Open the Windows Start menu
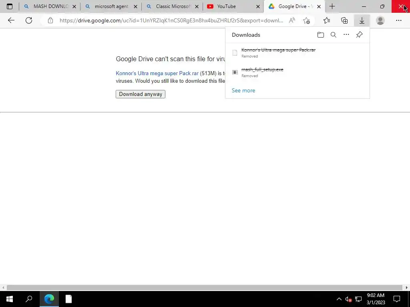410x307 pixels. (10, 299)
